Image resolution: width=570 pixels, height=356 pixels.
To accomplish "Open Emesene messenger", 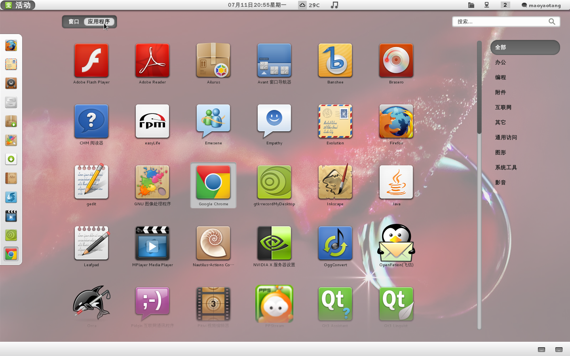I will [x=213, y=121].
